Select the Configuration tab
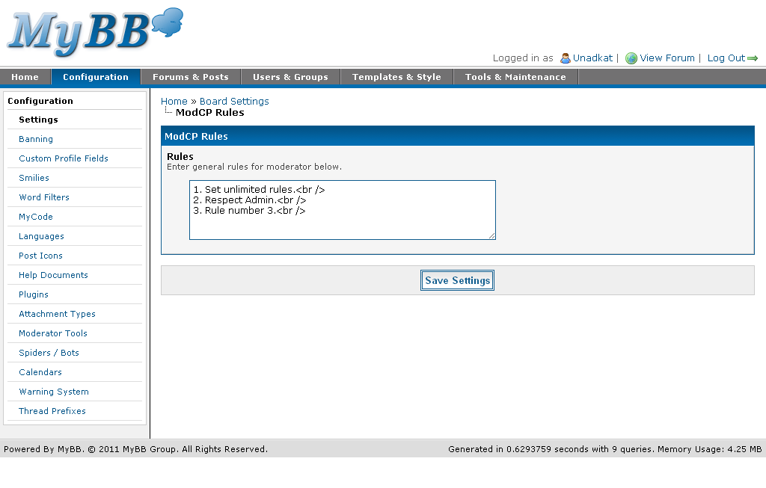Image resolution: width=766 pixels, height=488 pixels. 96,77
